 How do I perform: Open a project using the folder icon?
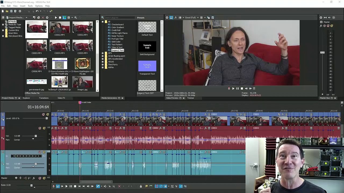(7, 11)
